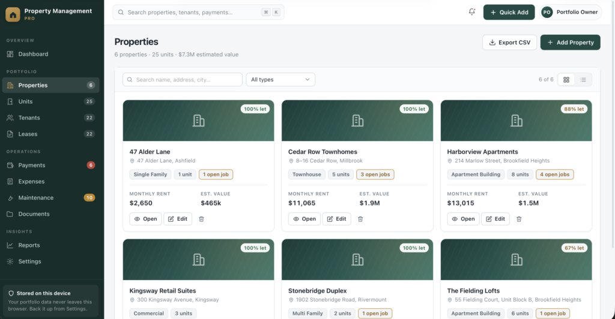Click Kingsway Retail Suites title
This screenshot has height=319, width=615.
click(162, 291)
